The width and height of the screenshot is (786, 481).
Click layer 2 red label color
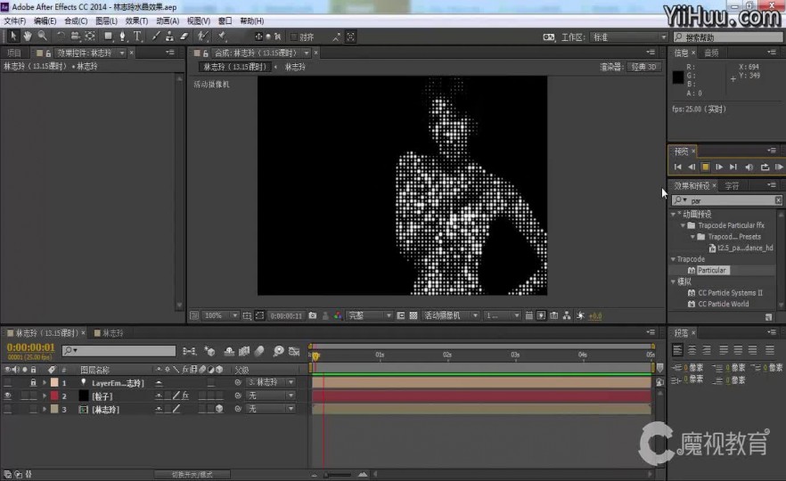pyautogui.click(x=54, y=395)
